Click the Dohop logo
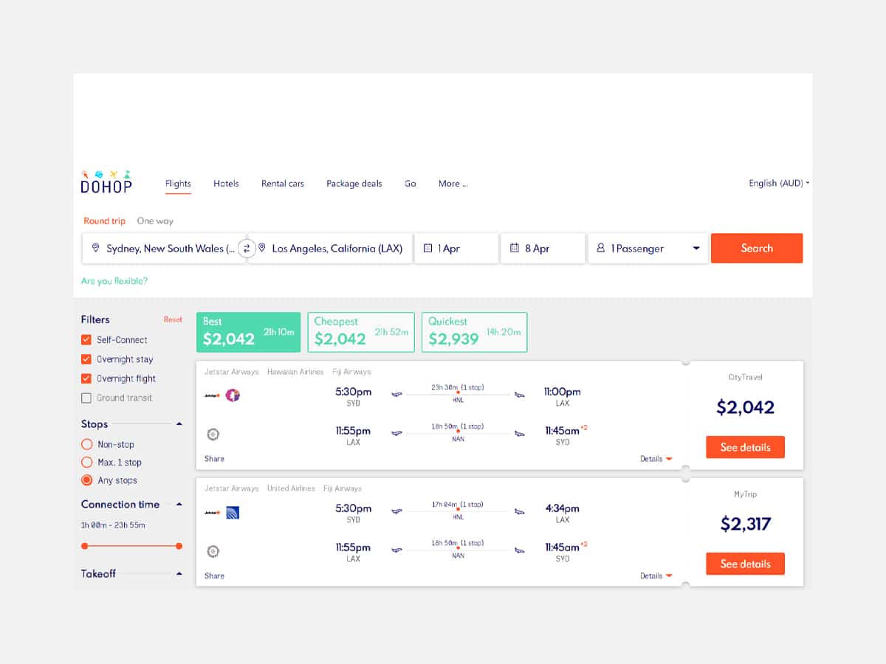 (x=106, y=181)
